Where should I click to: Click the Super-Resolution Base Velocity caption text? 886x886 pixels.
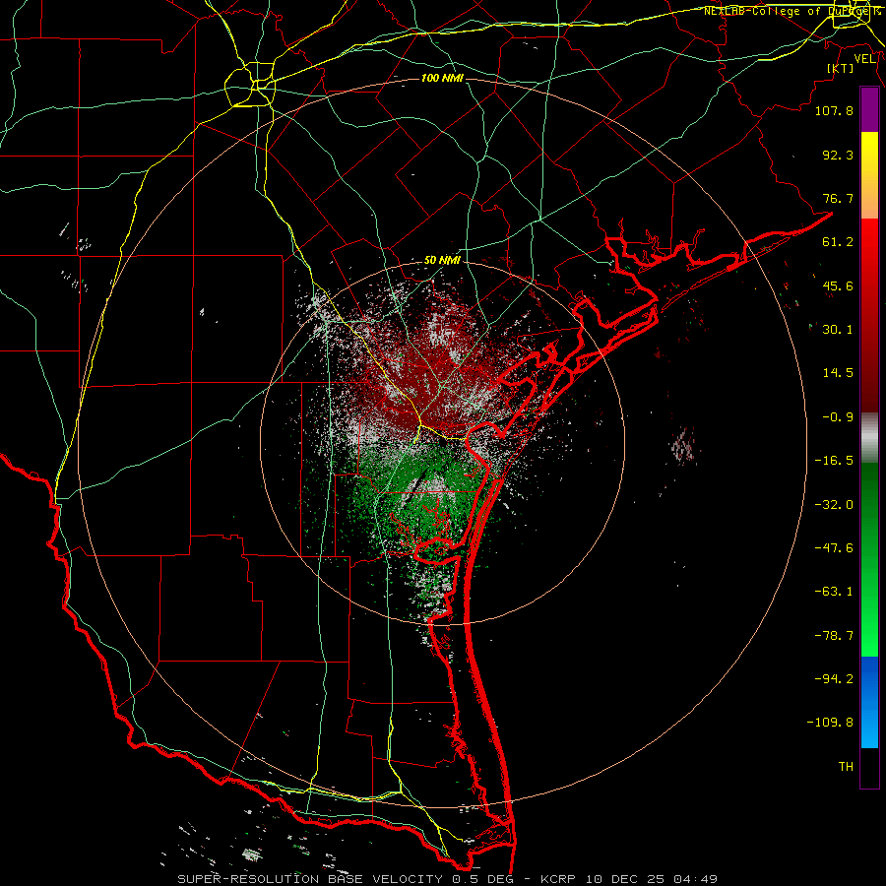click(447, 879)
